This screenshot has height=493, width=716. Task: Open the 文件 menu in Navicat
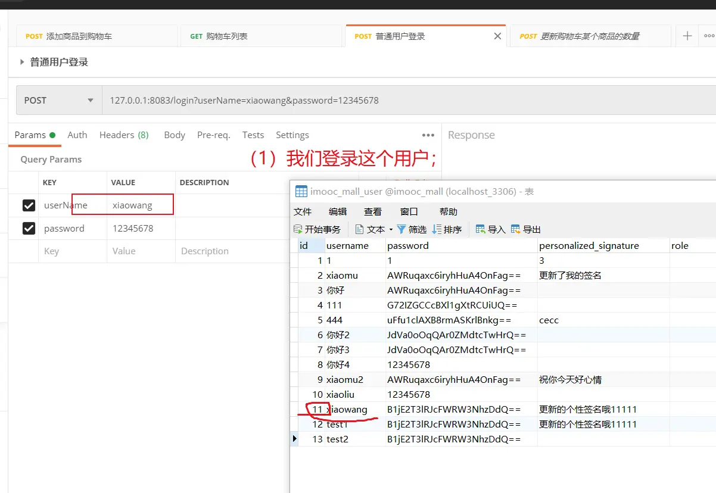click(303, 211)
